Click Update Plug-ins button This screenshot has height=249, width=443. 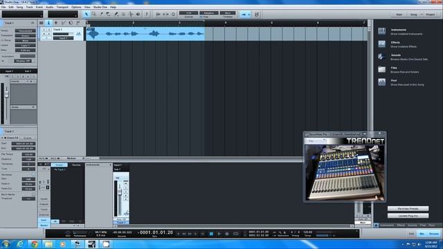pos(408,216)
